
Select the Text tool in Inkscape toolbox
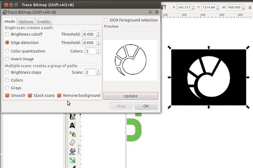(x=73, y=125)
